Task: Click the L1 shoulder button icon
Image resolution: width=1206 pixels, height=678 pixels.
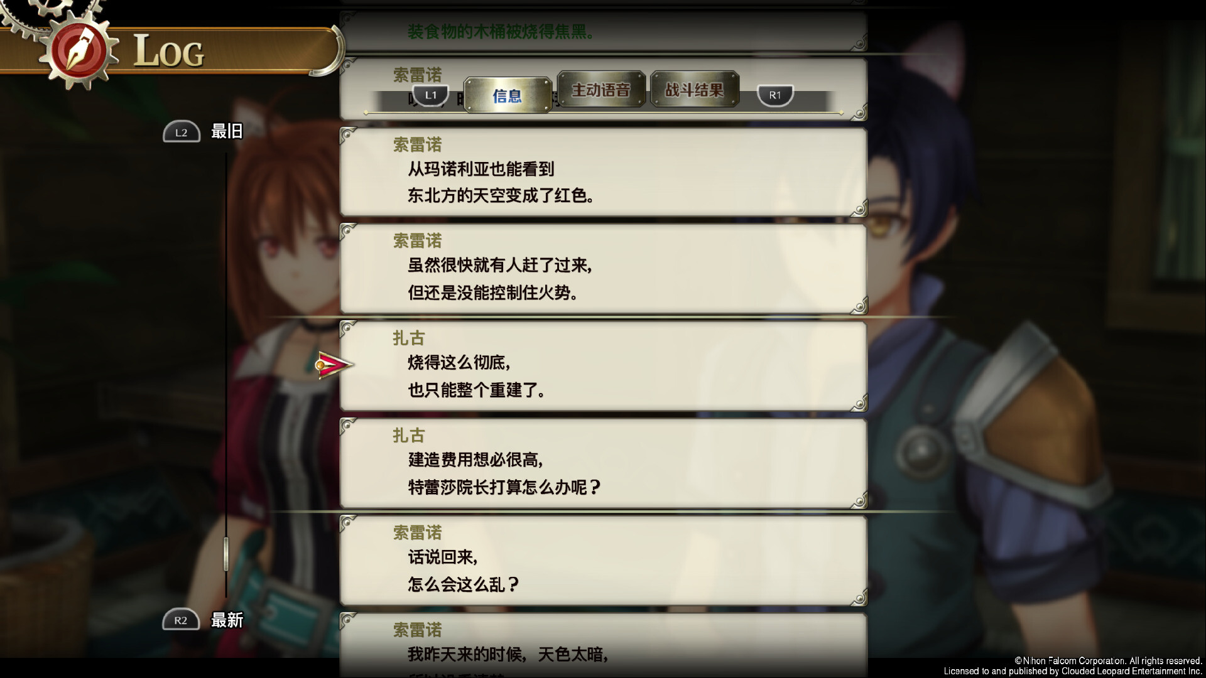Action: coord(431,95)
